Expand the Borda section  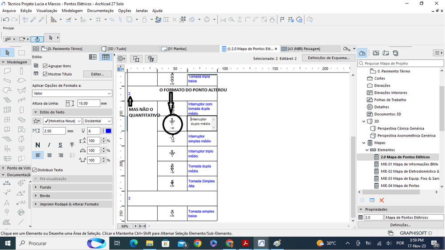[x=72, y=196]
